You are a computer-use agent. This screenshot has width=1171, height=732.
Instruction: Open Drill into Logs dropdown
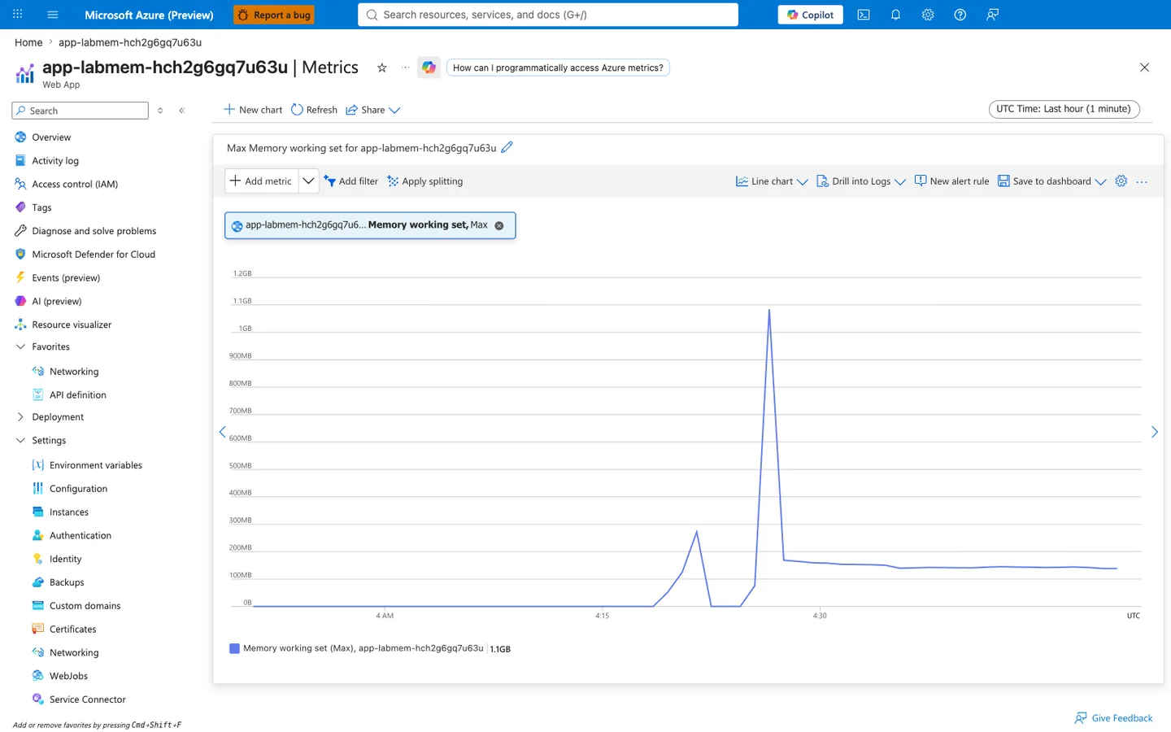coord(861,181)
